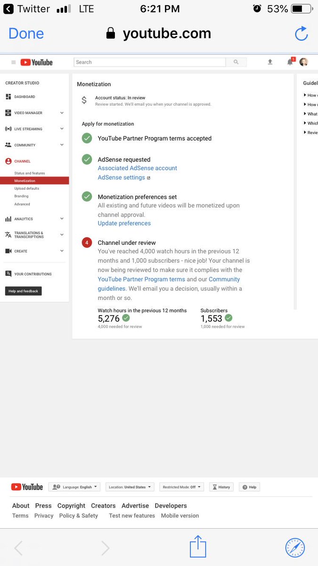Click the Video Manager sidebar icon
Viewport: 318px width, 566px height.
tap(8, 113)
